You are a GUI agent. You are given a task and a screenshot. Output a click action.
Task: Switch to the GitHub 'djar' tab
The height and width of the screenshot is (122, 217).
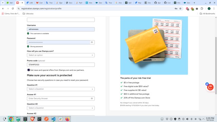(158, 3)
